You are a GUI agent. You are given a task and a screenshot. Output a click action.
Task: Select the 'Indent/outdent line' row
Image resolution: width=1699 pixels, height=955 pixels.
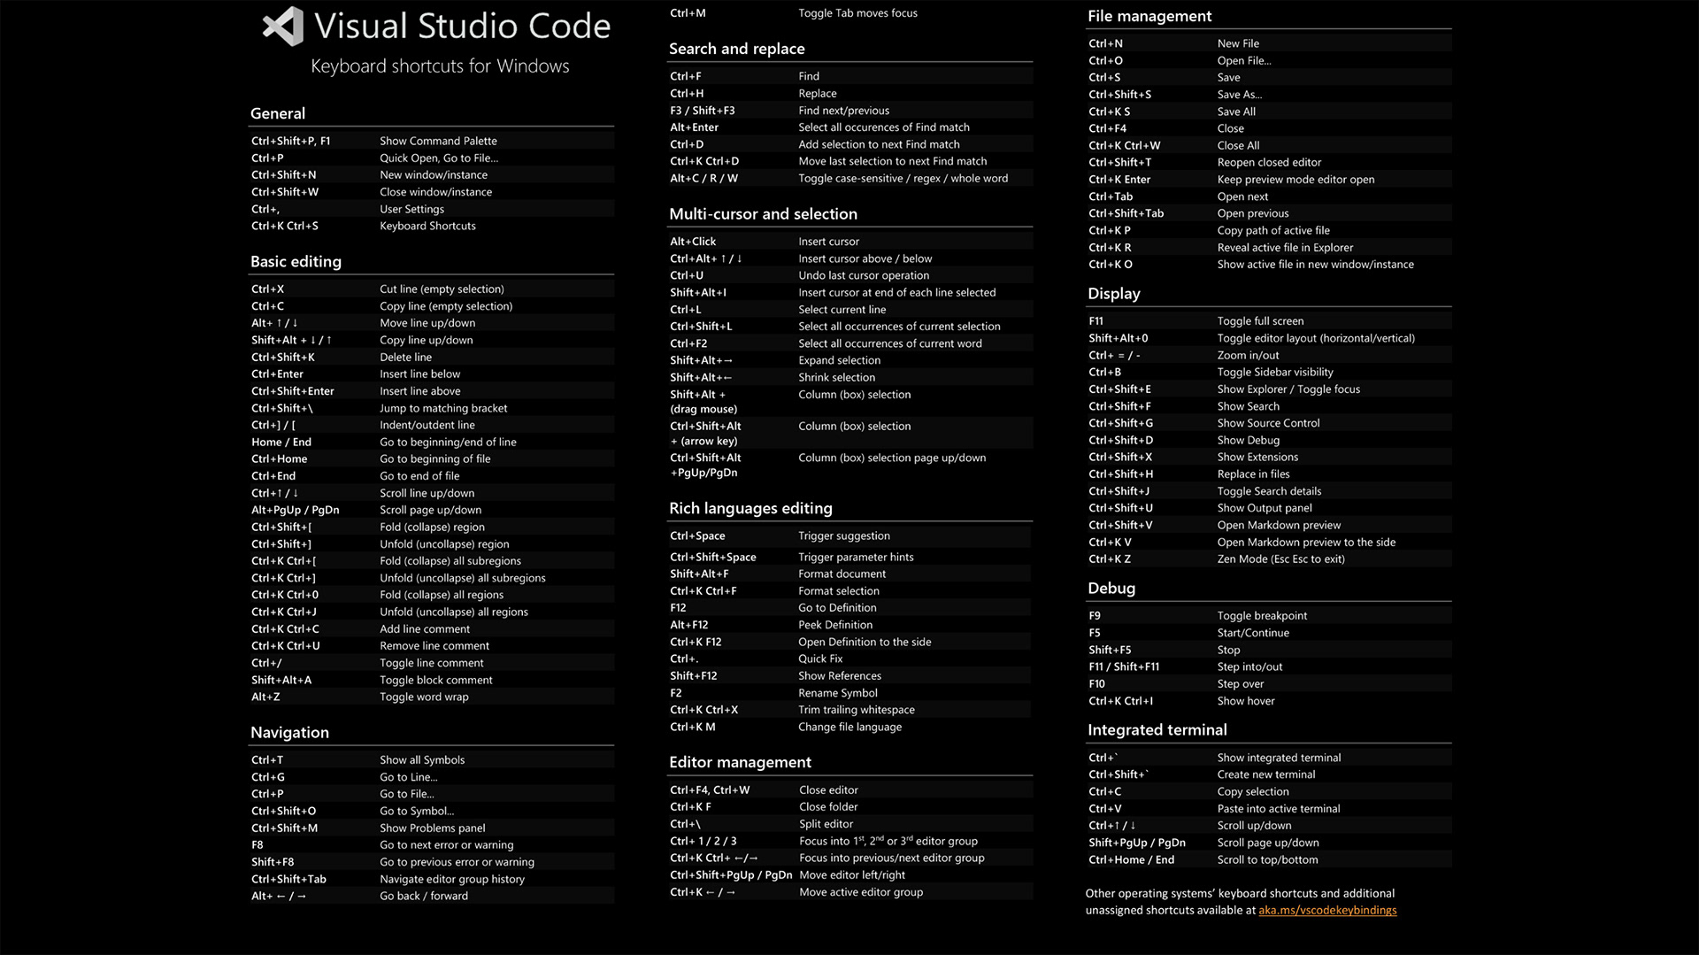[431, 425]
